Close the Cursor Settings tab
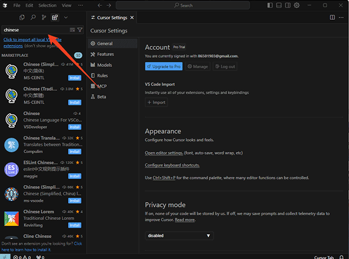Screen dimensions: 349x259 [132, 17]
